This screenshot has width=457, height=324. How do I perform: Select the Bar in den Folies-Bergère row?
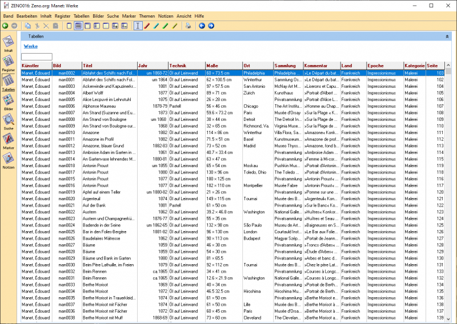tap(109, 232)
